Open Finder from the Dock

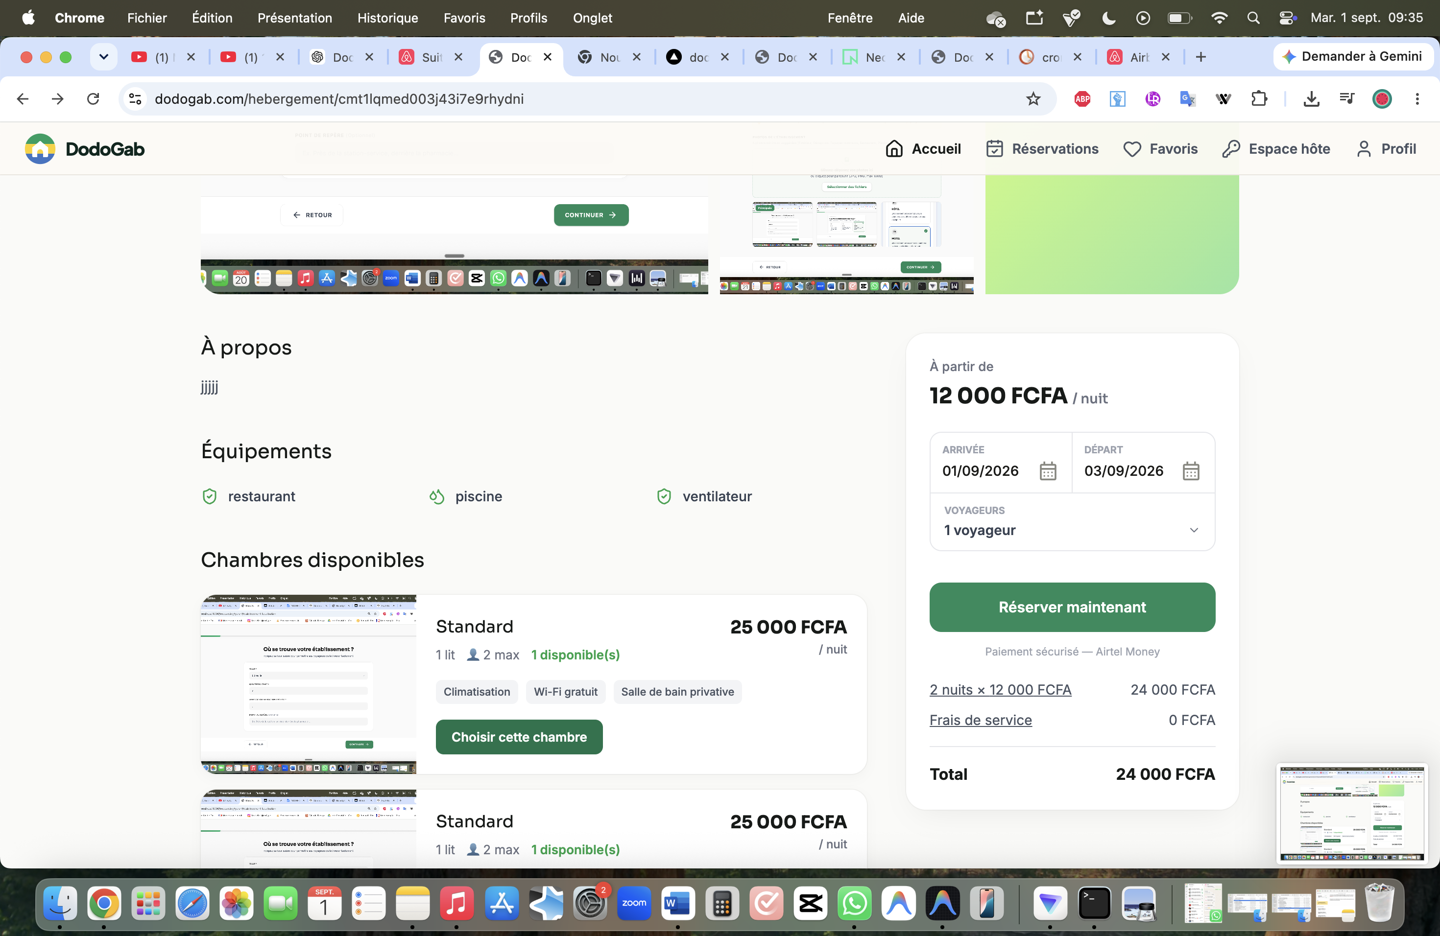point(60,903)
